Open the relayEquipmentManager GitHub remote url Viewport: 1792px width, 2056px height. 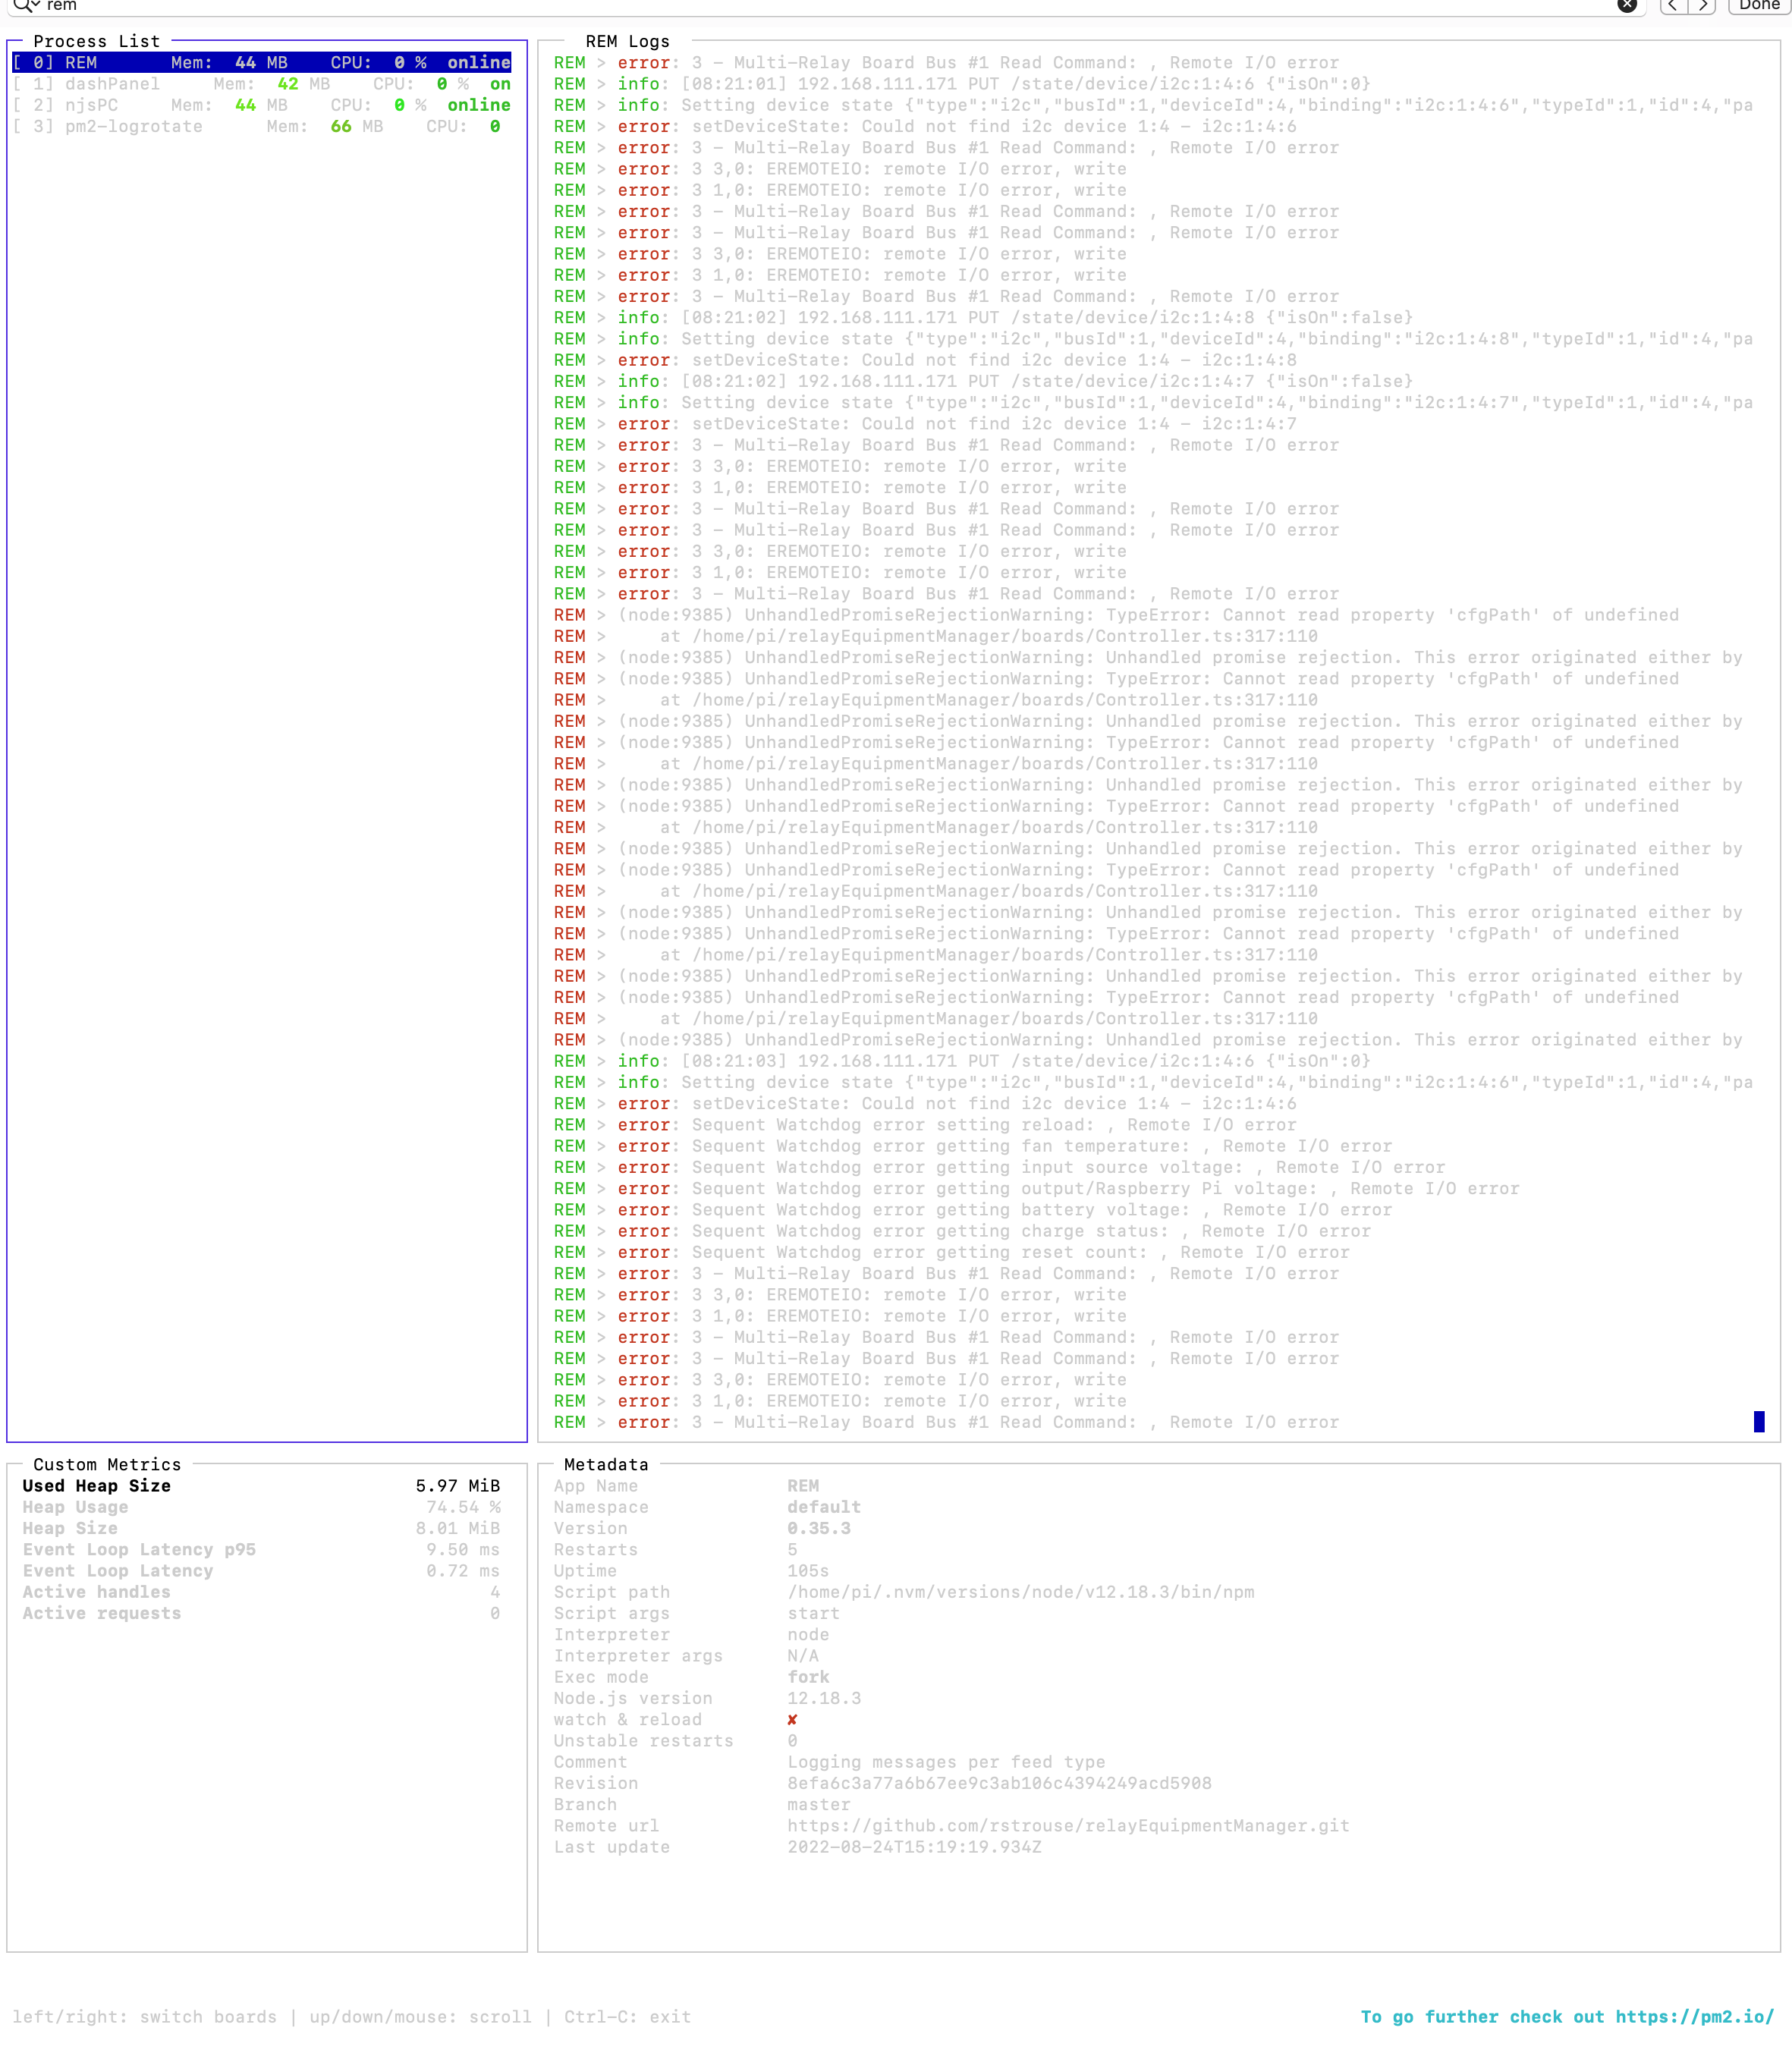[1067, 1825]
